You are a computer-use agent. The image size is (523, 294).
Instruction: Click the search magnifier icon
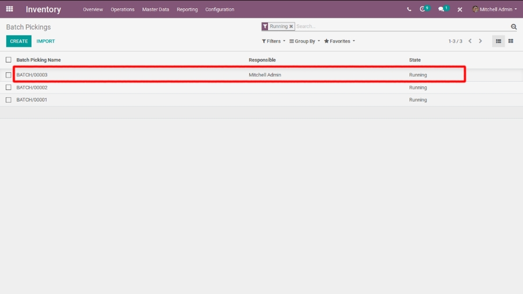click(x=514, y=27)
